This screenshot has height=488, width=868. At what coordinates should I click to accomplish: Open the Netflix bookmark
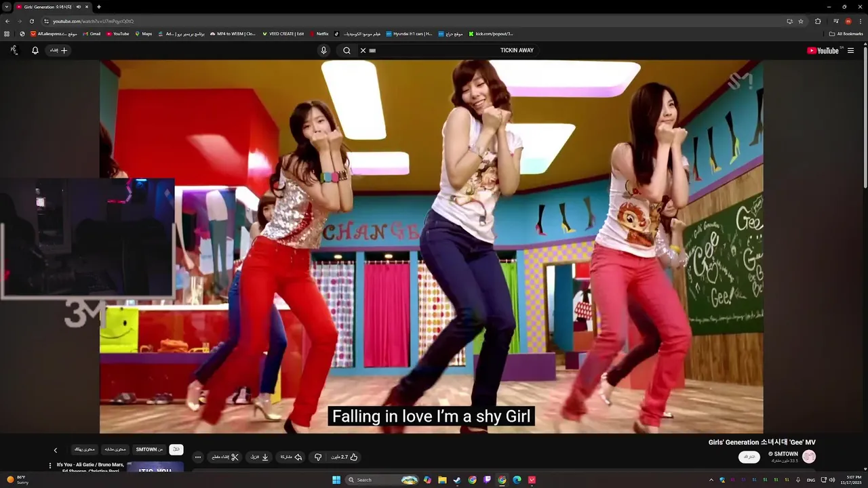[319, 34]
